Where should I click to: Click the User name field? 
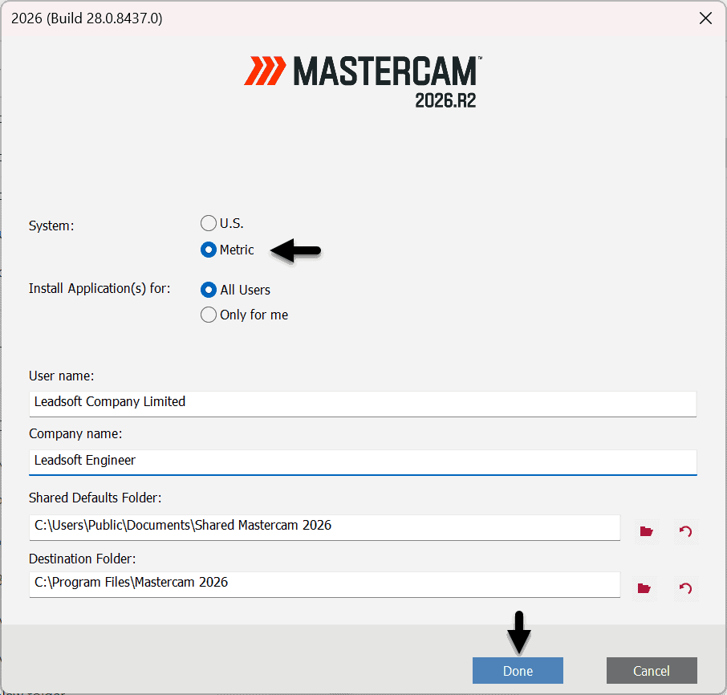point(363,404)
